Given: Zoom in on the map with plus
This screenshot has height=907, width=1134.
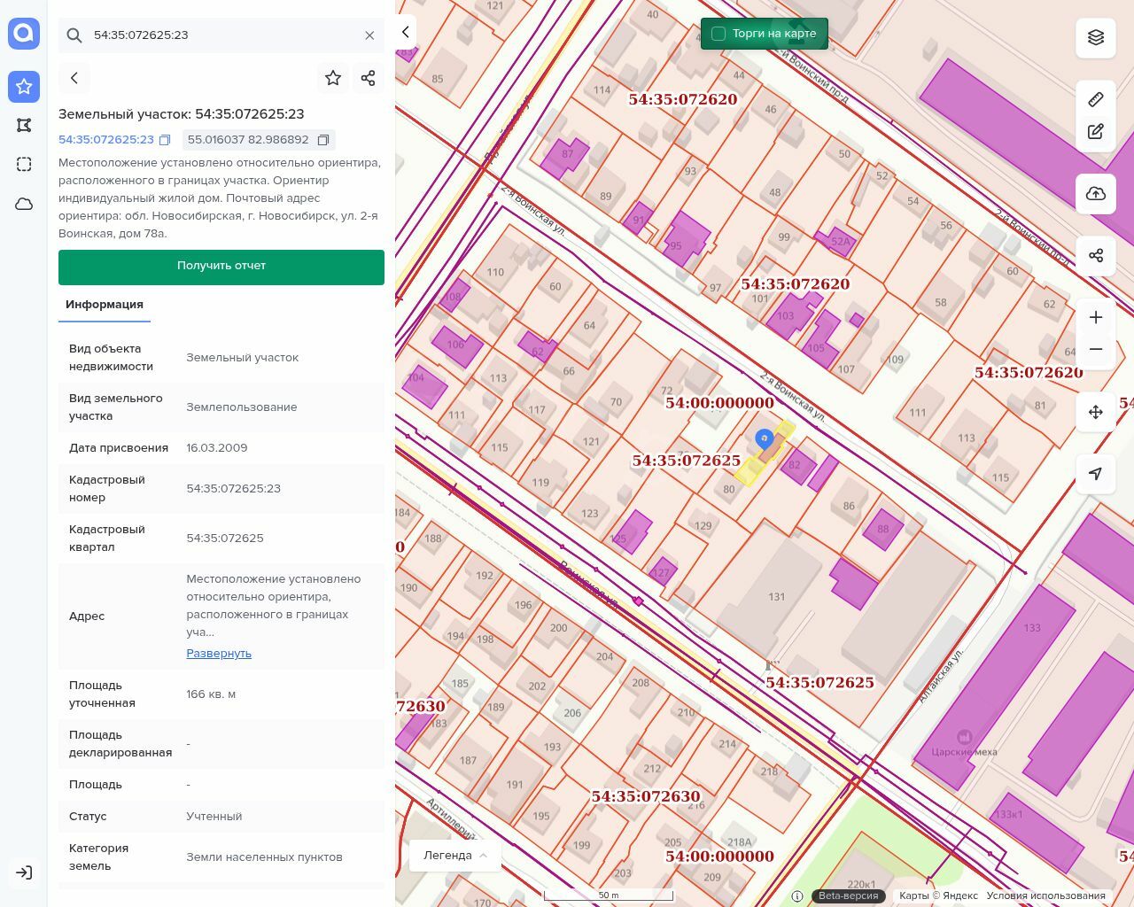Looking at the screenshot, I should click(1095, 317).
